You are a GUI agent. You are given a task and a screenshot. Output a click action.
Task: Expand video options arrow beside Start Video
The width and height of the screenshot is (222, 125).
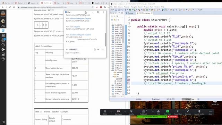pyautogui.click(x=125, y=112)
